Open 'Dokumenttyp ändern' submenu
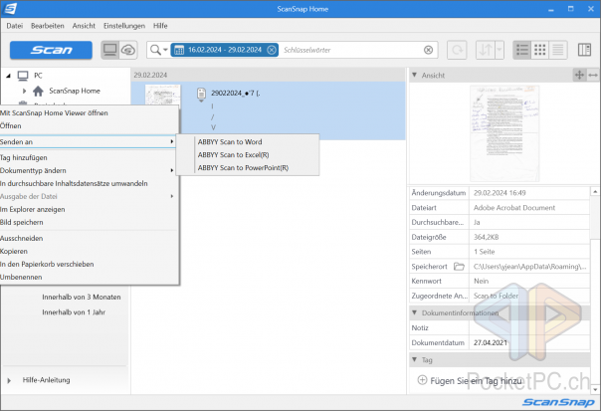The height and width of the screenshot is (411, 601). pyautogui.click(x=89, y=170)
